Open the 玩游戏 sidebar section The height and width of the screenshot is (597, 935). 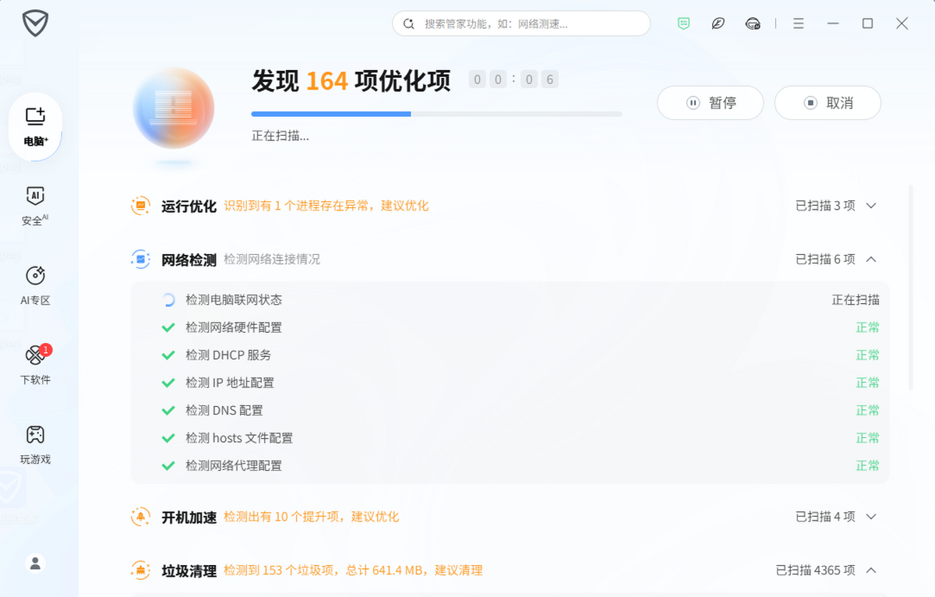point(35,444)
